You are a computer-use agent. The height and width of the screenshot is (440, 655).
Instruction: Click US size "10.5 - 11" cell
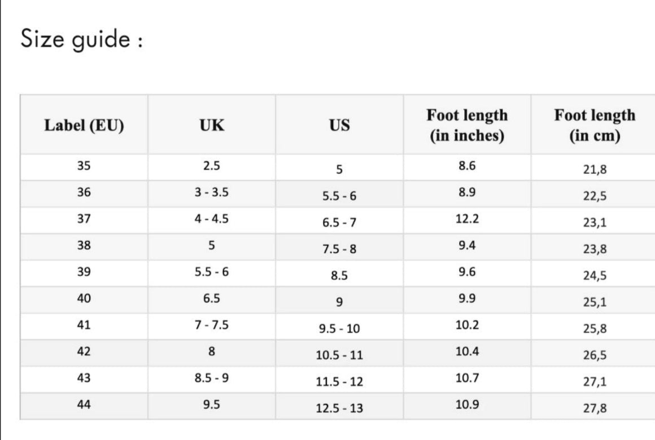pos(339,355)
